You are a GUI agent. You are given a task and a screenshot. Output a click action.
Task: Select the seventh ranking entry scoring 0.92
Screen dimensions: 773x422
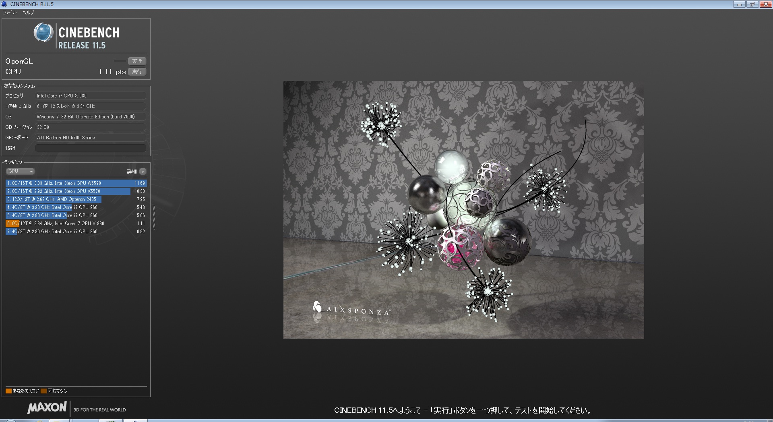(76, 232)
